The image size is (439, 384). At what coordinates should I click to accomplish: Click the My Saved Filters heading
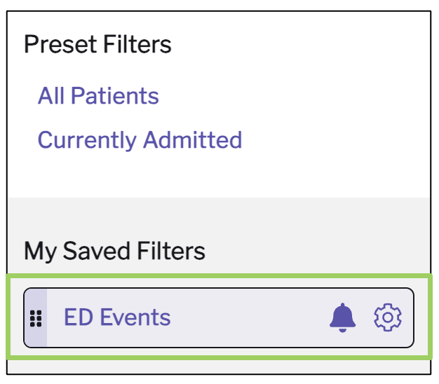tap(114, 251)
